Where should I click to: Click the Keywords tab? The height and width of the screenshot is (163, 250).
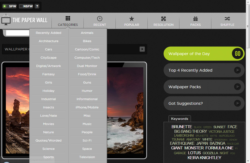tap(179, 119)
